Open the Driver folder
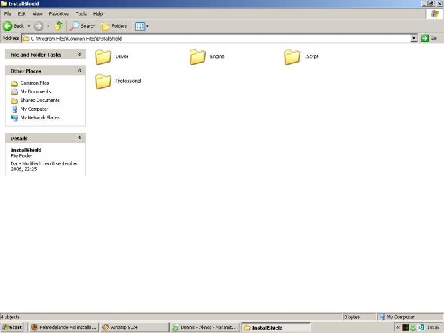The height and width of the screenshot is (333, 444). [103, 57]
